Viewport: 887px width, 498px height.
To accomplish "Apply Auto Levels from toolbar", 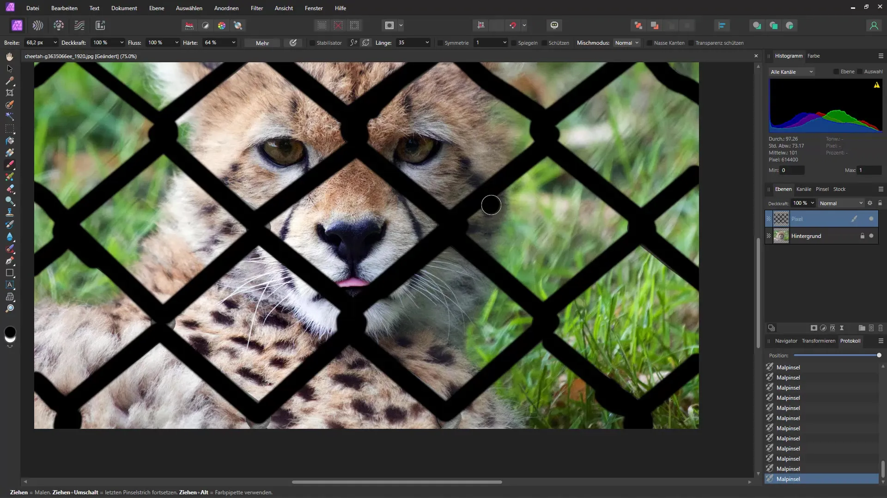I will 189,25.
